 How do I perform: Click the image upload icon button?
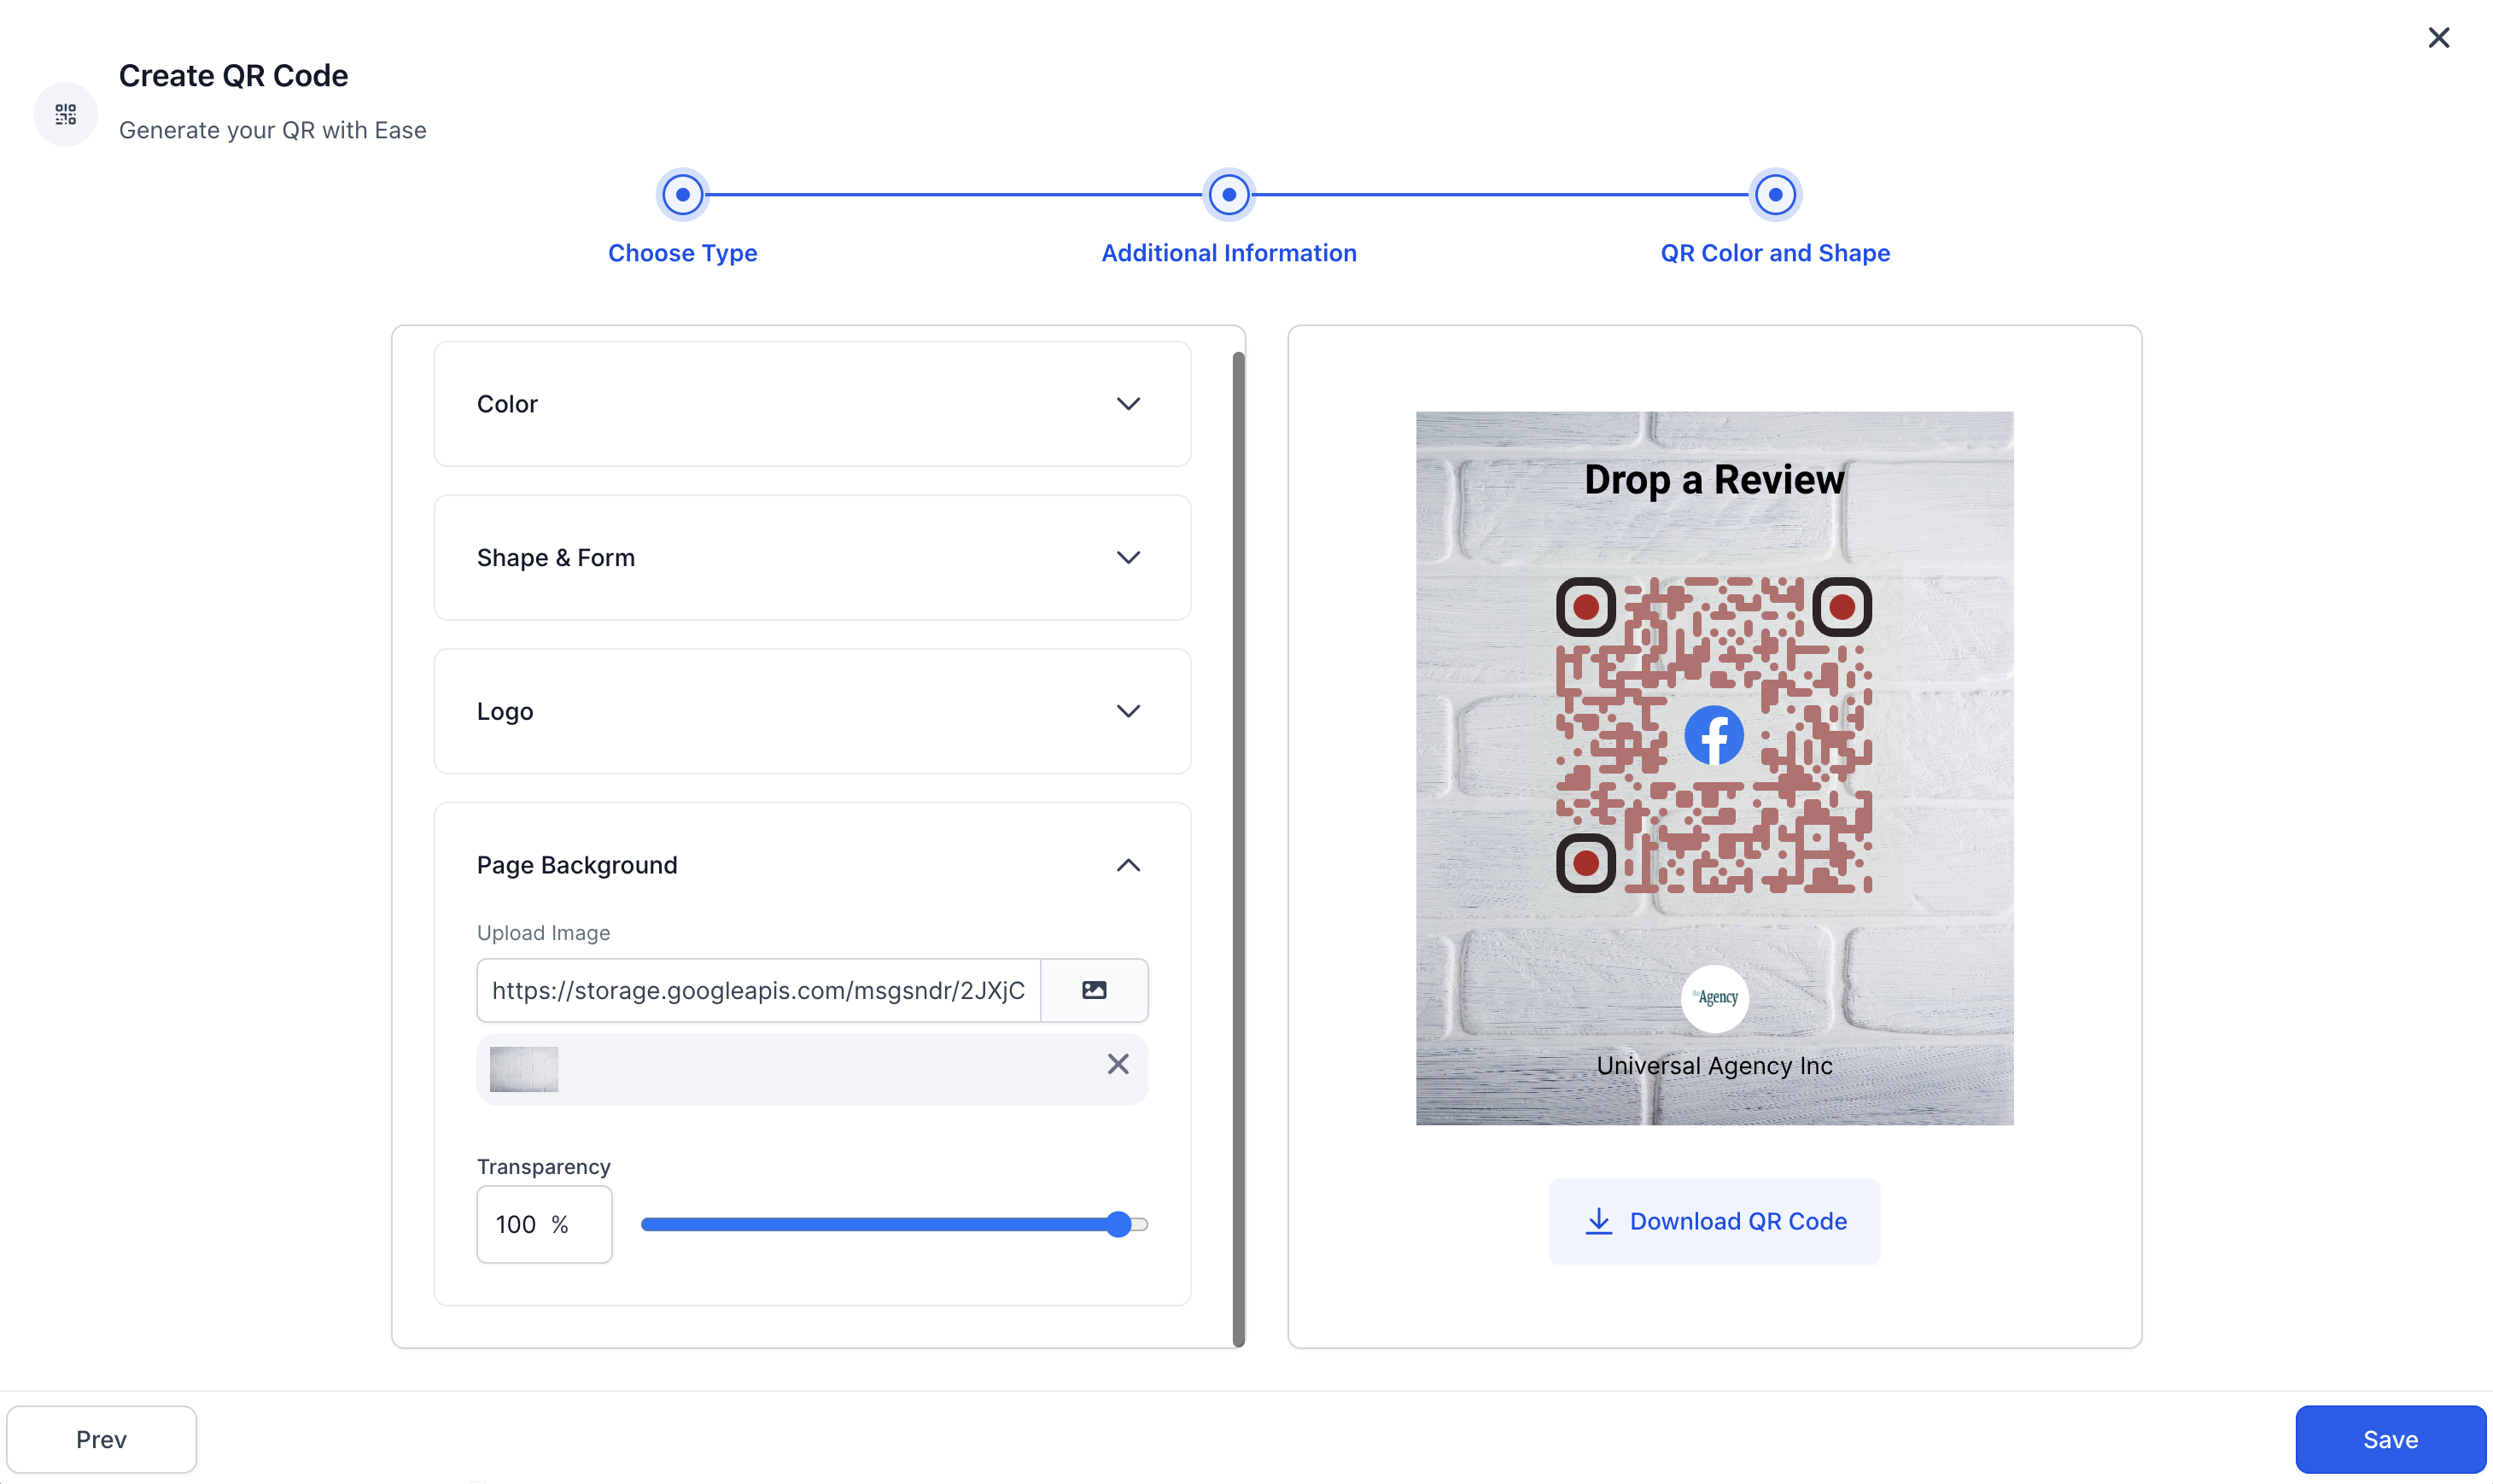pyautogui.click(x=1094, y=990)
